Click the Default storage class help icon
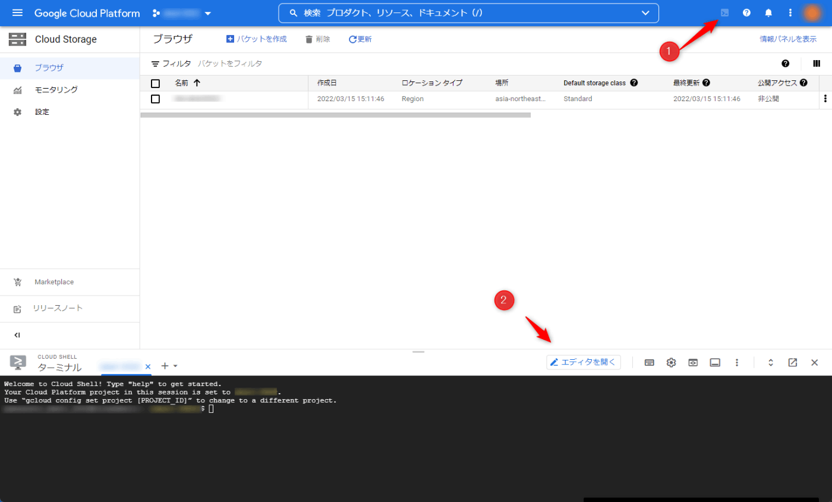Viewport: 832px width, 502px height. [x=634, y=83]
